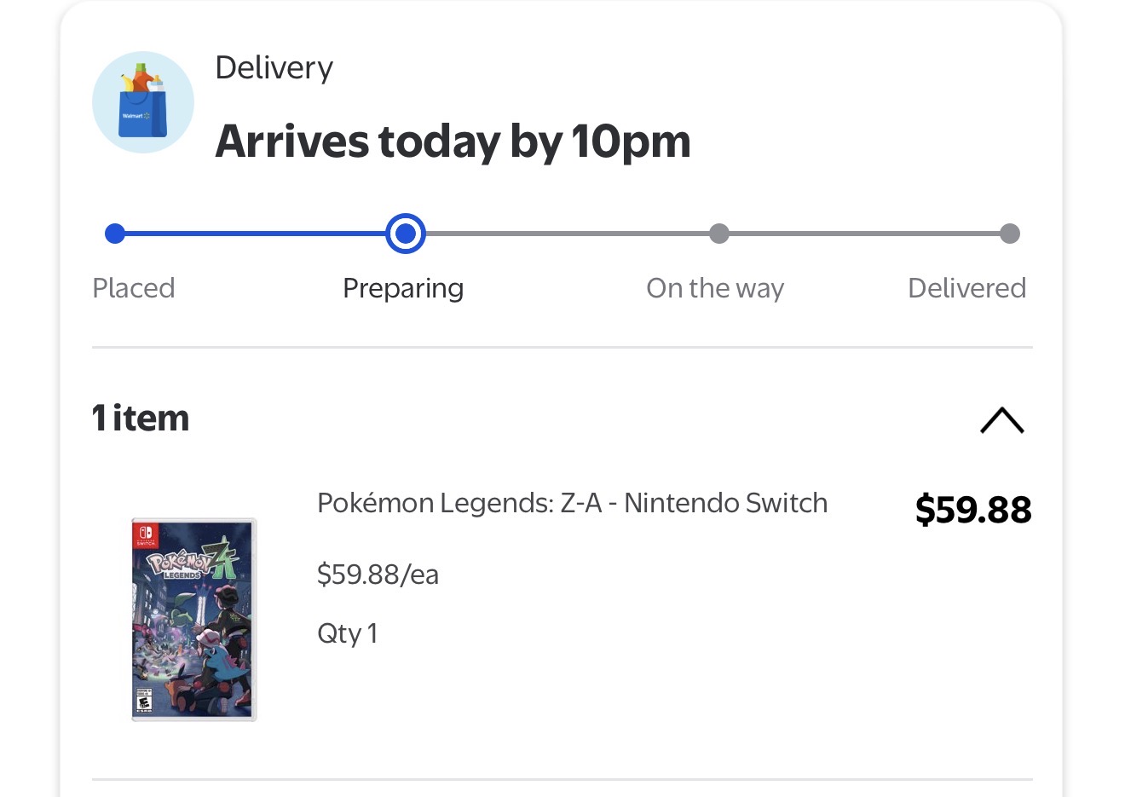Open the Pokémon Legends: Z-A product title
This screenshot has height=797, width=1125.
pyautogui.click(x=572, y=503)
